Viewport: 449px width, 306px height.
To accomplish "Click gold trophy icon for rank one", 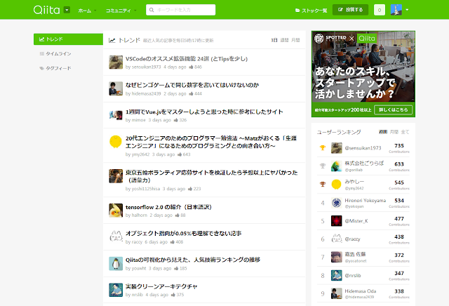I will tap(323, 148).
